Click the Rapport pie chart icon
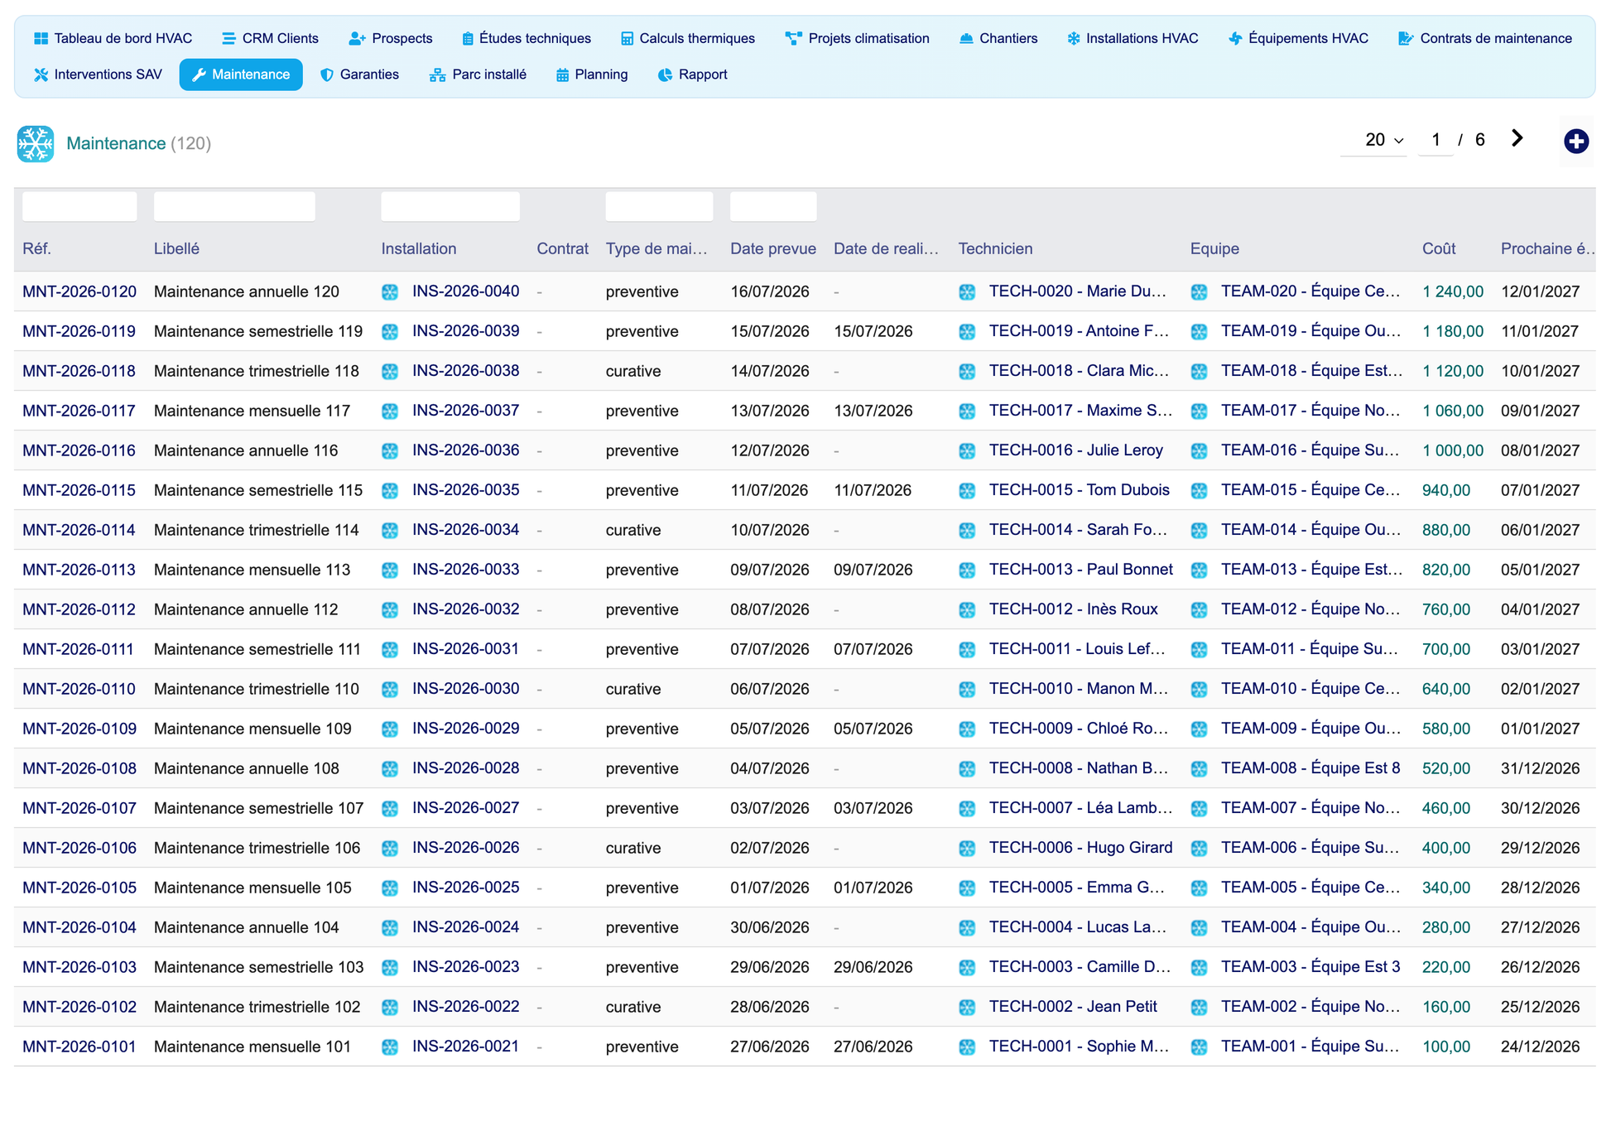The height and width of the screenshot is (1131, 1611). click(x=665, y=75)
